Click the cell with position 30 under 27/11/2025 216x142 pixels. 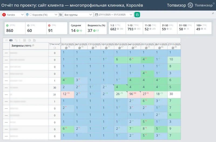click(174, 94)
